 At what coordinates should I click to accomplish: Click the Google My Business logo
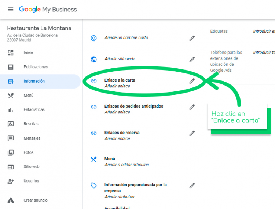click(x=48, y=9)
